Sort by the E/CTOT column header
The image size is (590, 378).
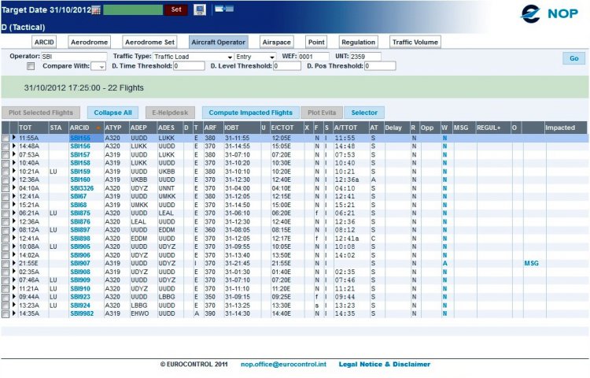pyautogui.click(x=282, y=128)
